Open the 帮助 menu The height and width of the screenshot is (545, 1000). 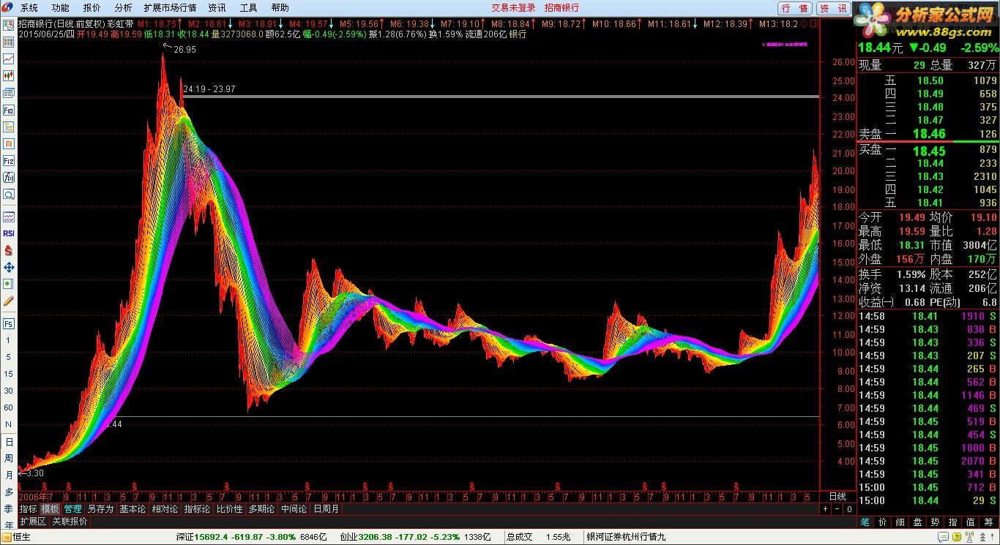[280, 8]
